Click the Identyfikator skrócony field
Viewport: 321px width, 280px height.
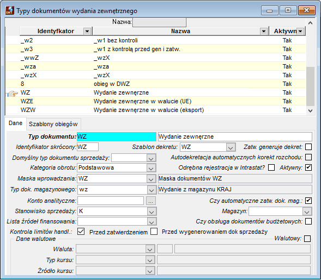tap(88, 147)
